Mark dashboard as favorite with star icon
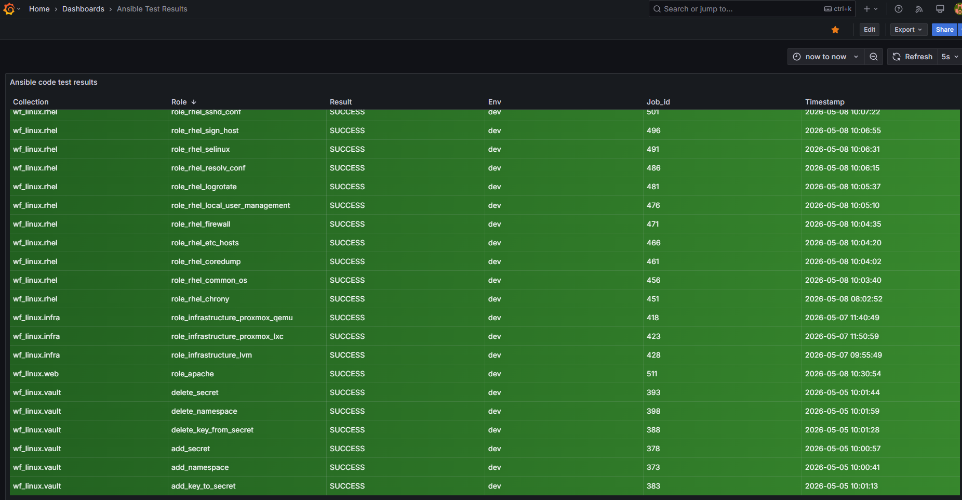Viewport: 962px width, 500px height. (835, 30)
